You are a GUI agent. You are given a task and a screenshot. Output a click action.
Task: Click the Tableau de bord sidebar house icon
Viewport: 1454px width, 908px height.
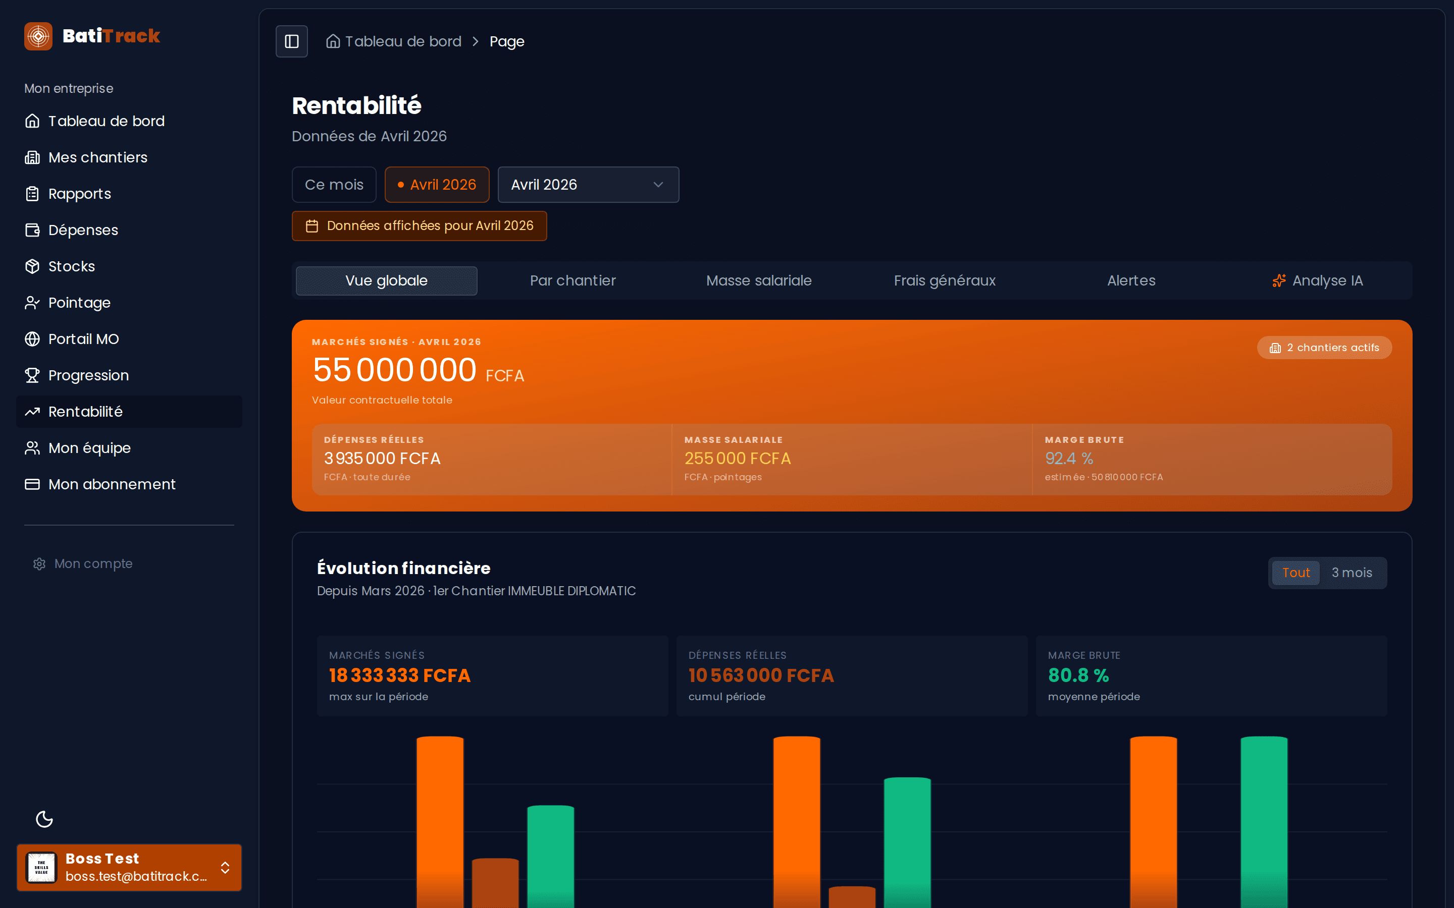(x=32, y=121)
